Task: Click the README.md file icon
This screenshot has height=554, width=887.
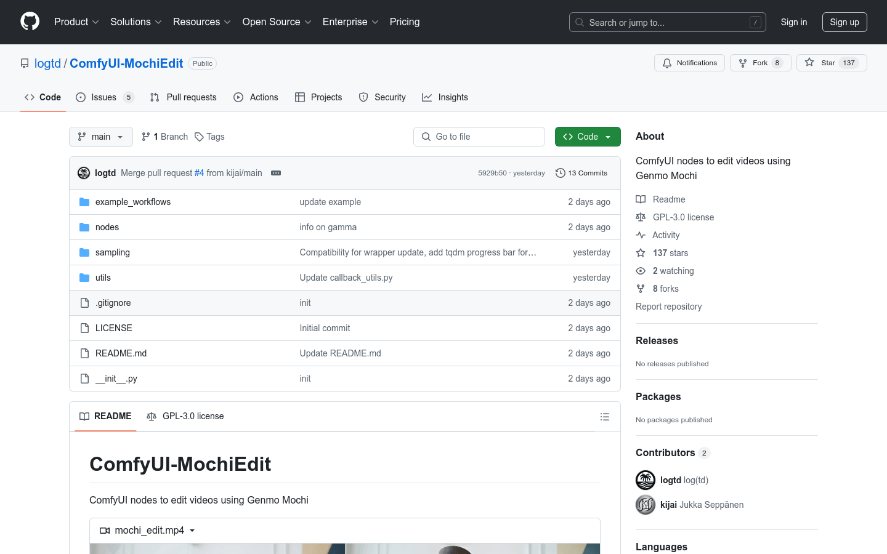Action: (84, 353)
